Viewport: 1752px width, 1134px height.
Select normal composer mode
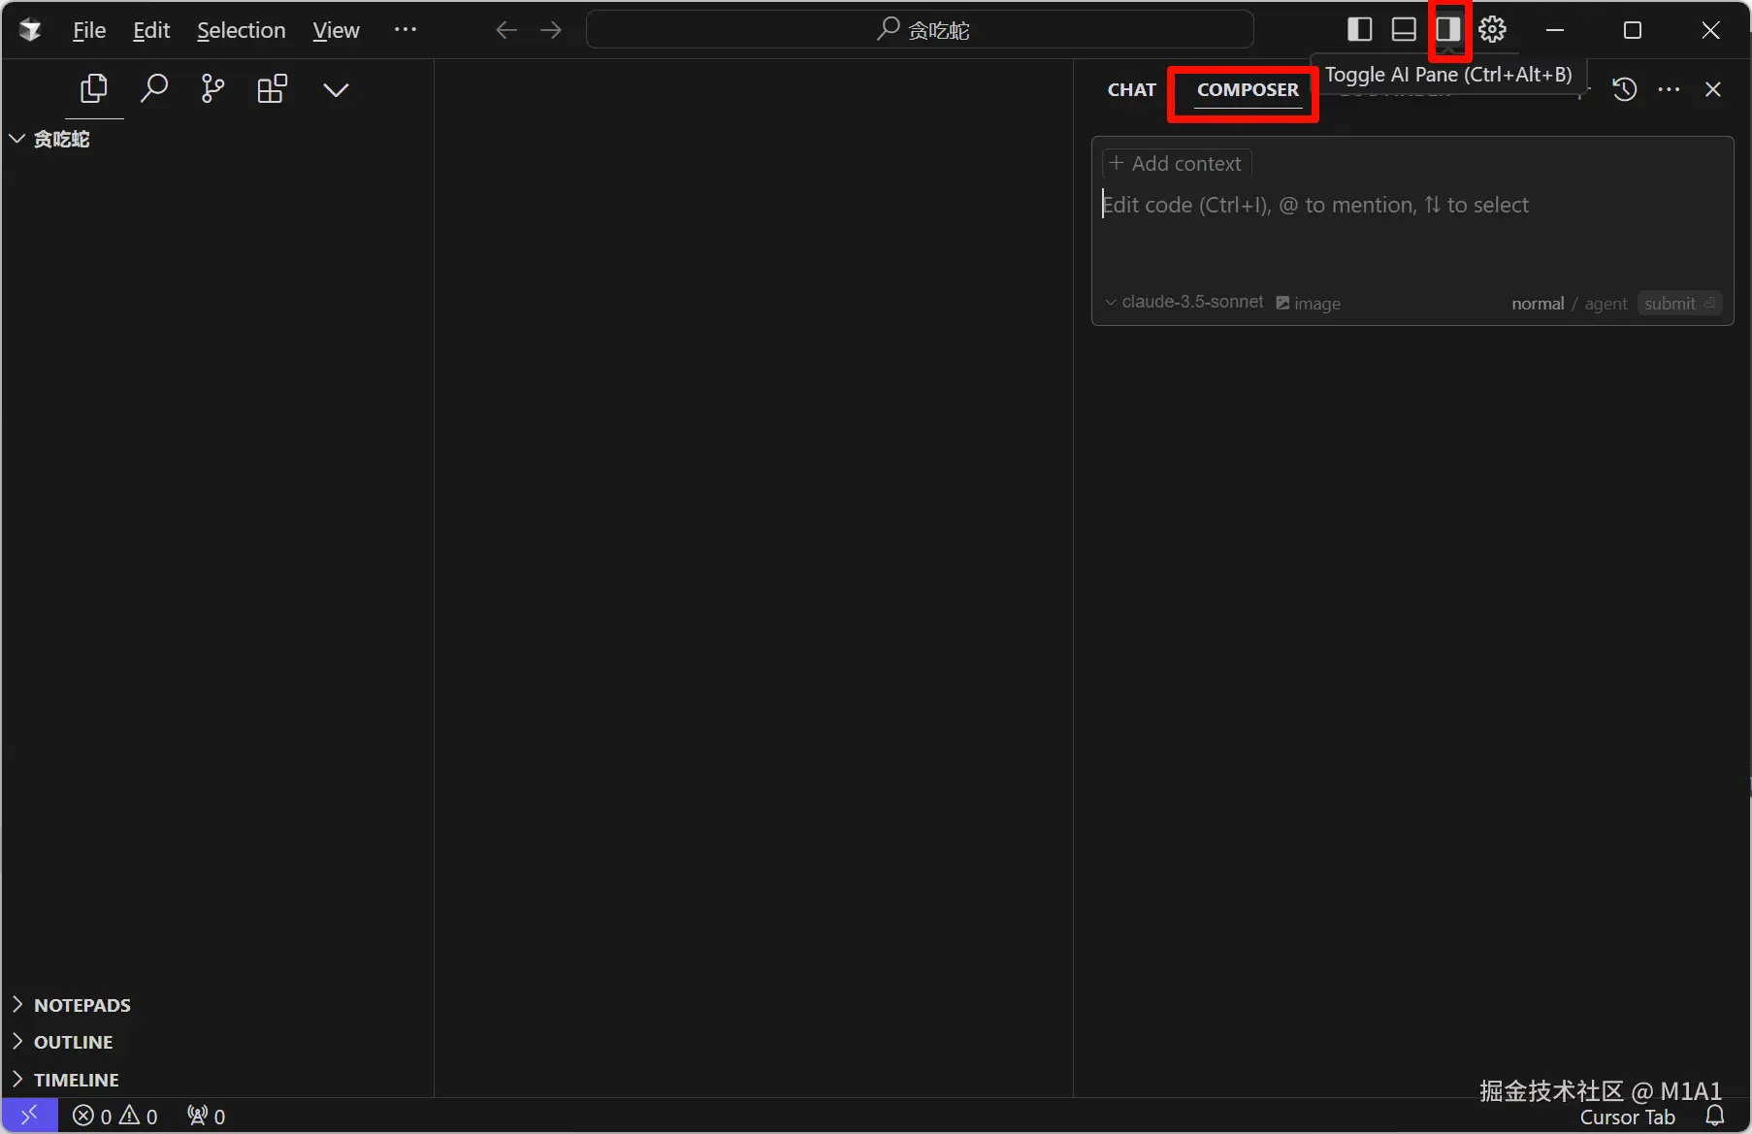(1538, 304)
